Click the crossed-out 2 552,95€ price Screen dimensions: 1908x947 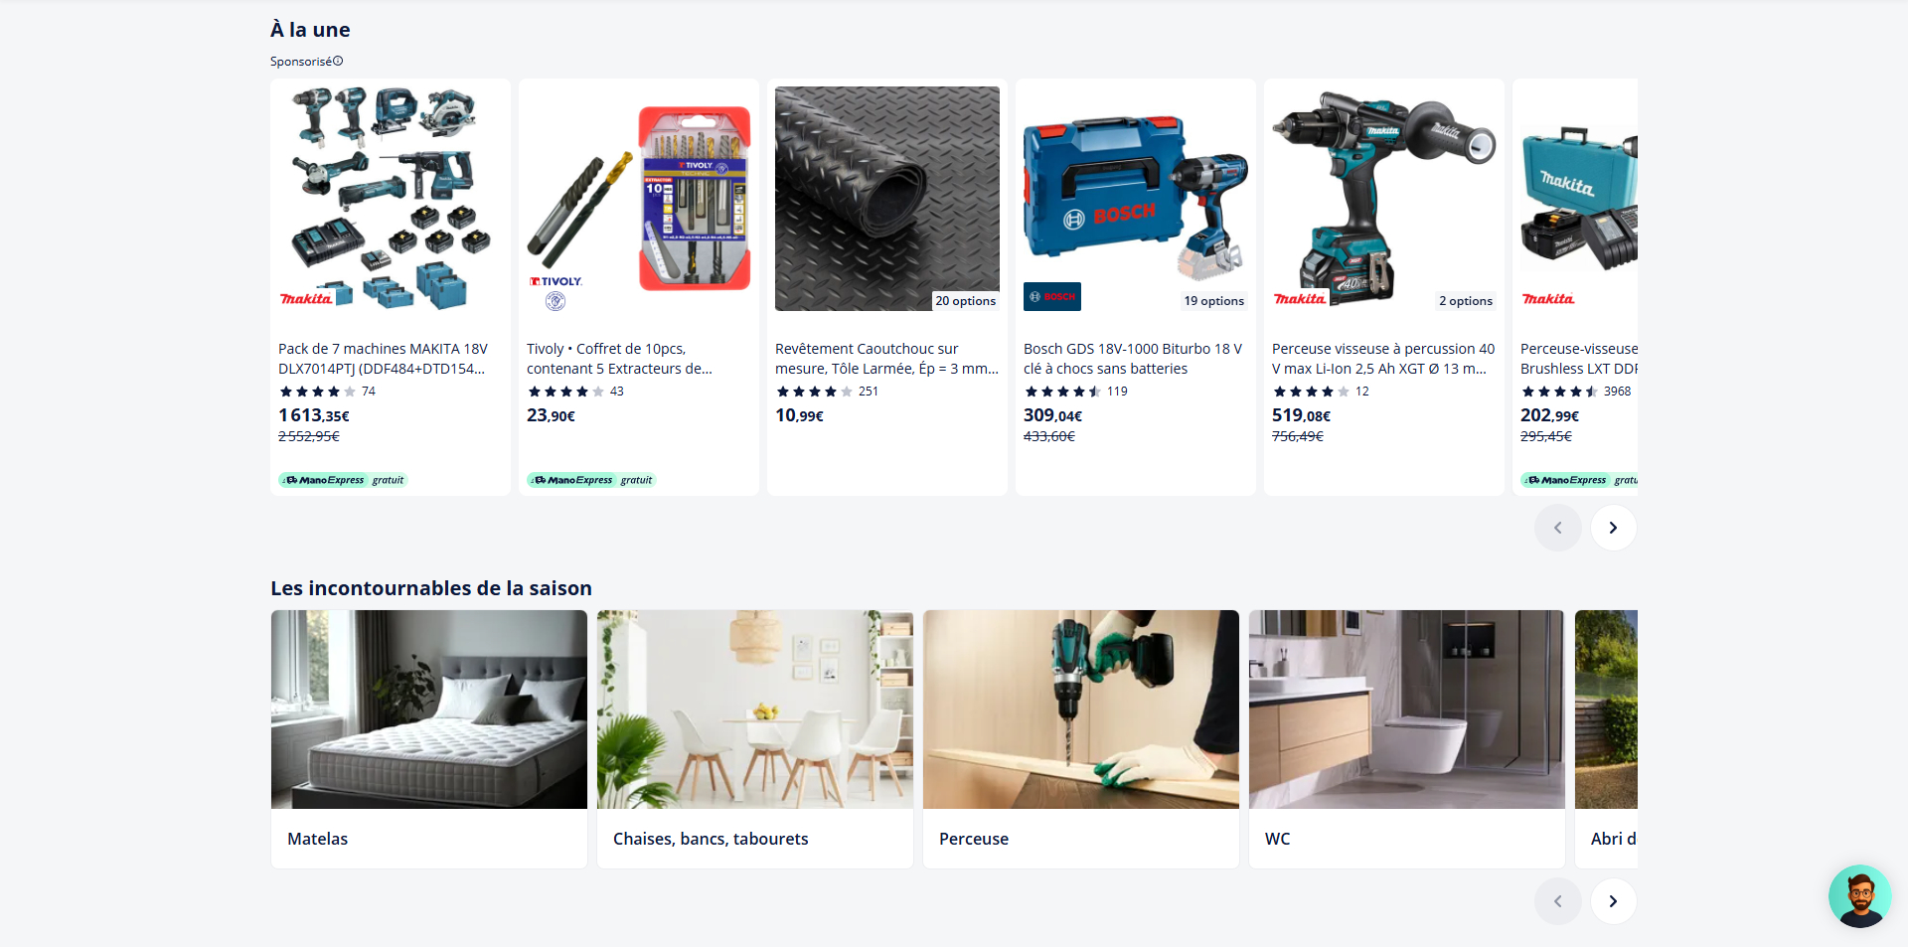[309, 436]
